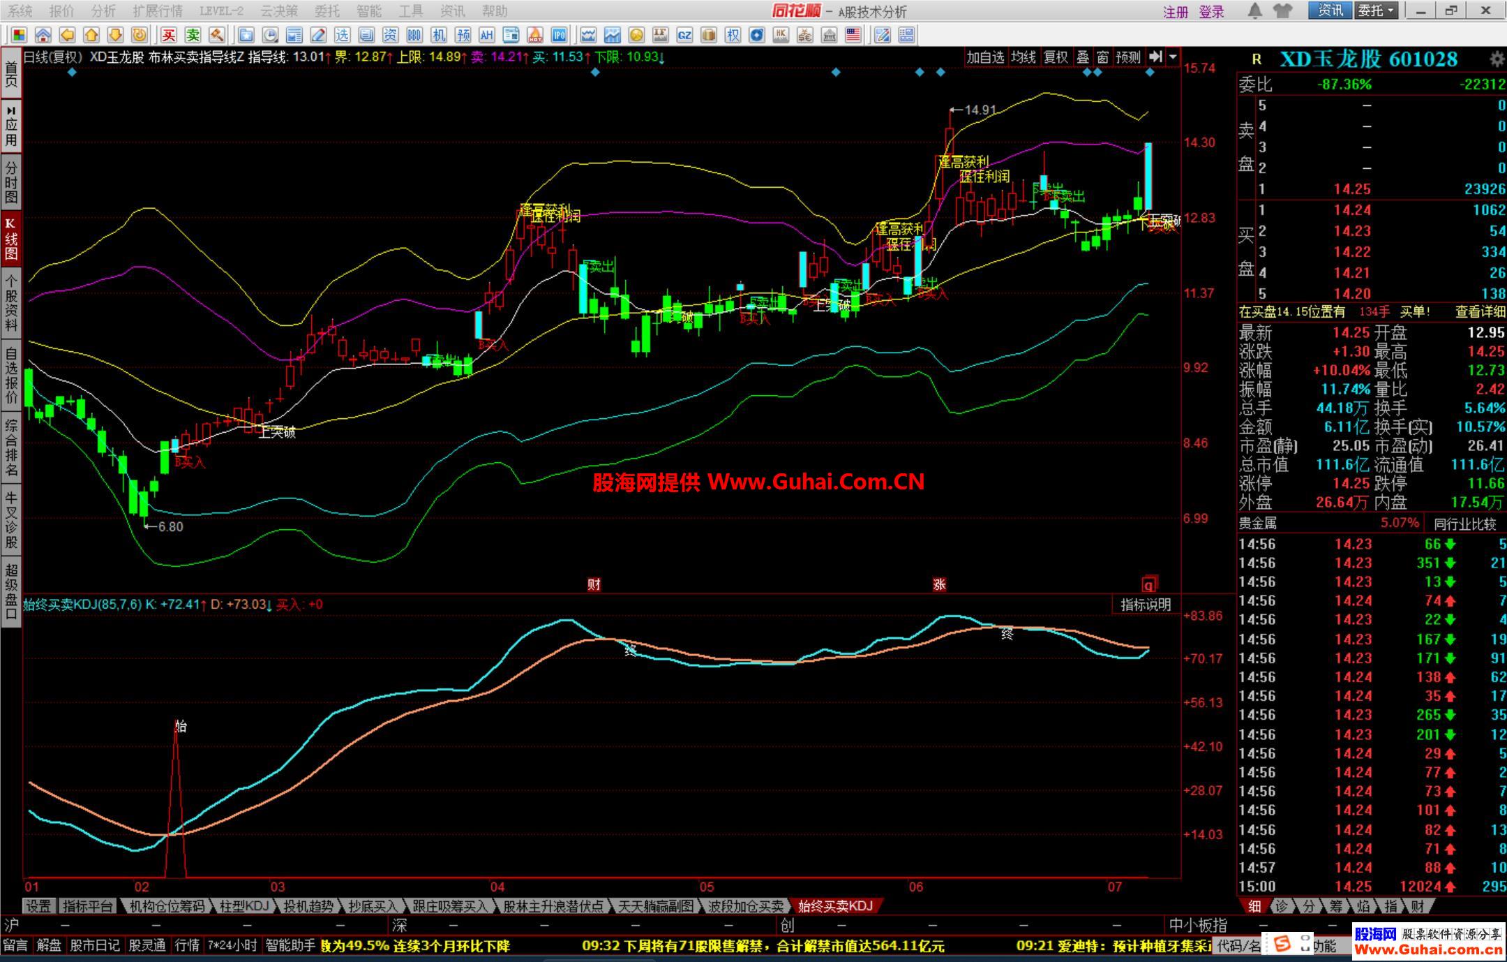Expand the dropdown arrow beside 预测
This screenshot has width=1507, height=962.
click(x=1173, y=57)
